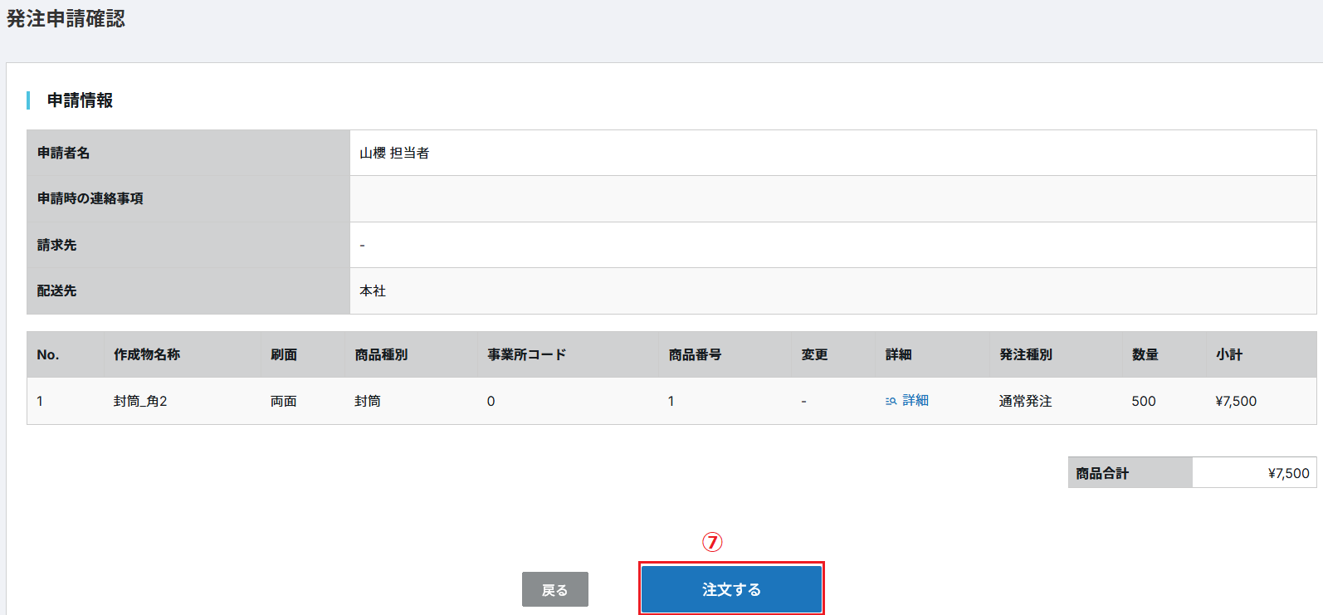Click the 小計 column header
This screenshot has width=1323, height=615.
click(x=1229, y=354)
